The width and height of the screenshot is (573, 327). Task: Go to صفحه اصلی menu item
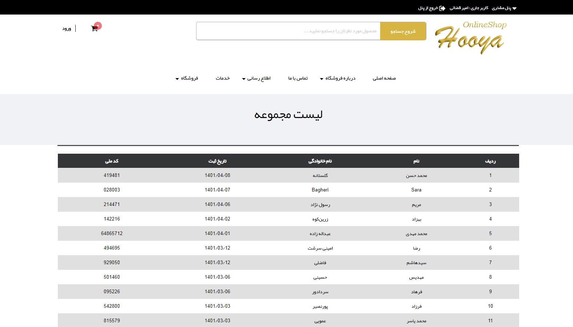[x=384, y=78]
